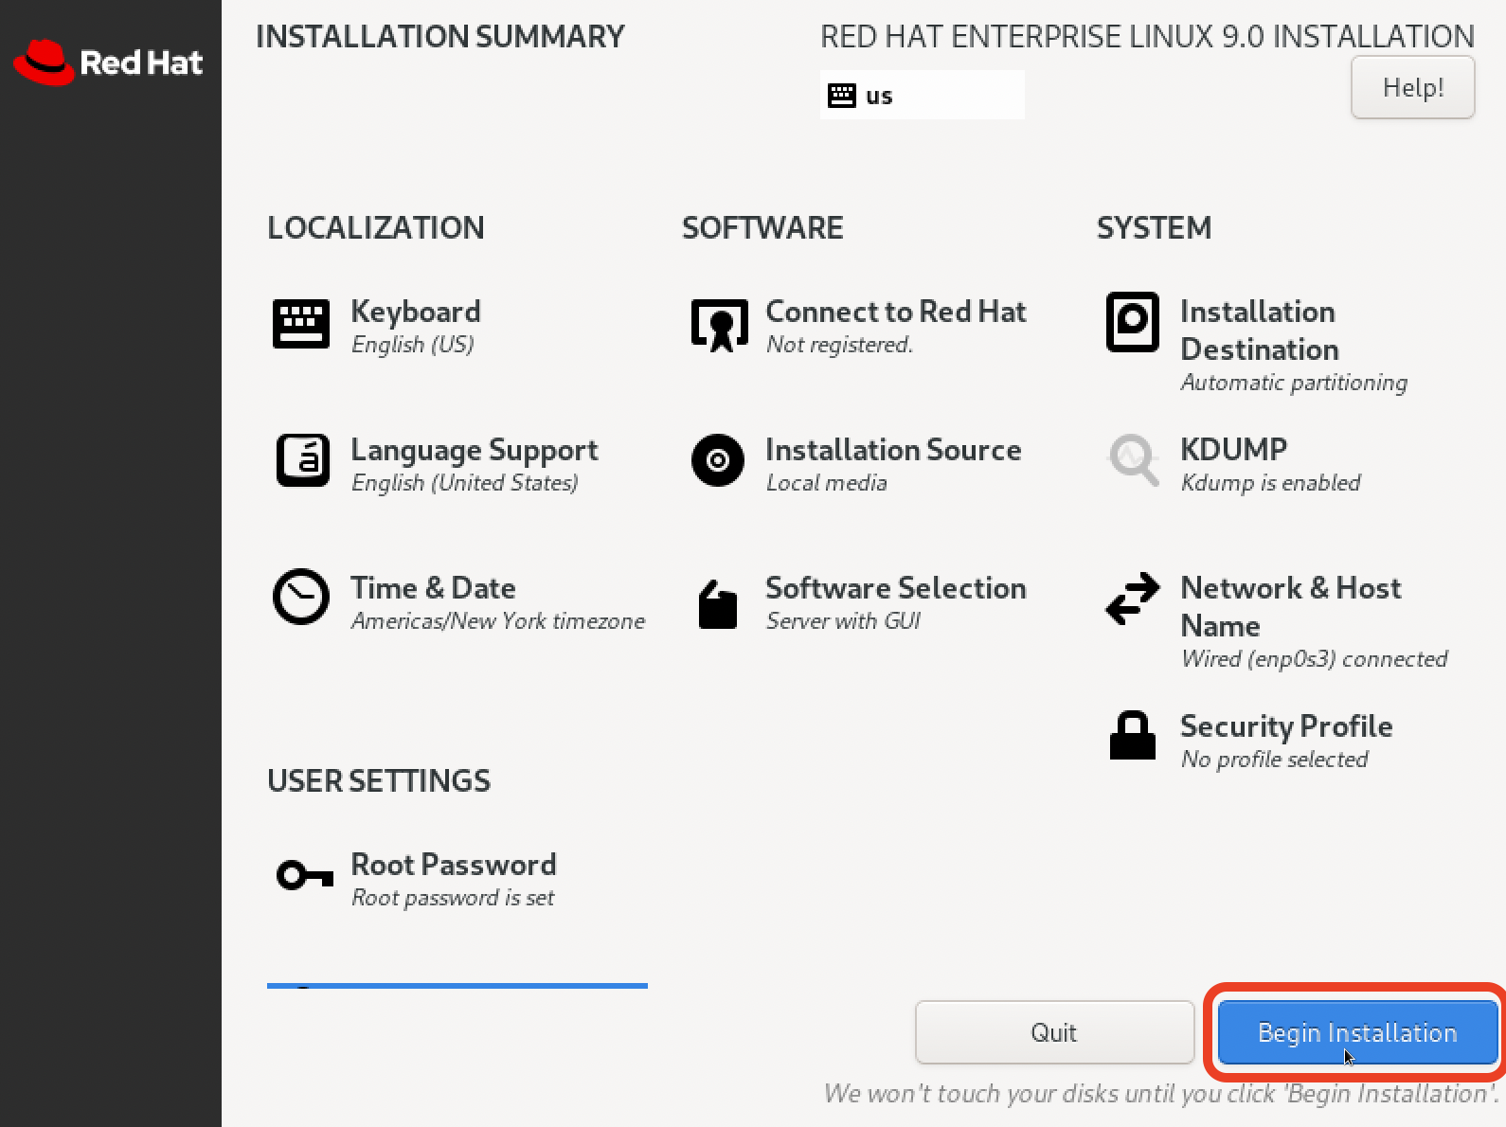
Task: Click the 'Not registered.' status
Action: tap(839, 345)
